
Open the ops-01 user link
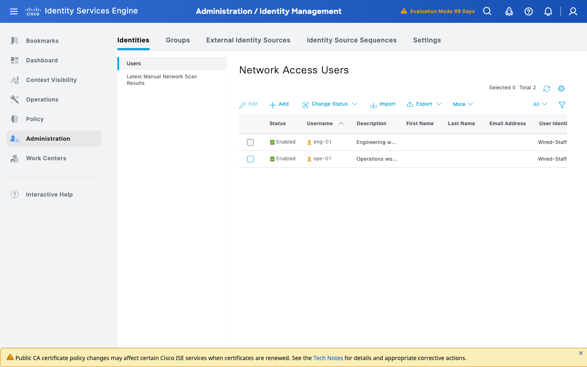click(322, 159)
